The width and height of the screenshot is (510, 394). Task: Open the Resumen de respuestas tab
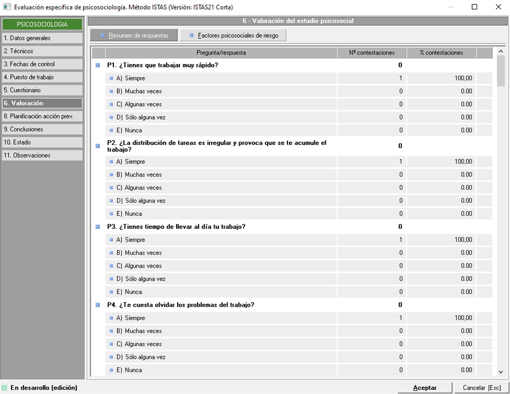[x=134, y=36]
